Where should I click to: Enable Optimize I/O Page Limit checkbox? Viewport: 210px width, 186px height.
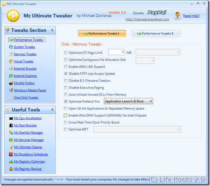pos(65,53)
